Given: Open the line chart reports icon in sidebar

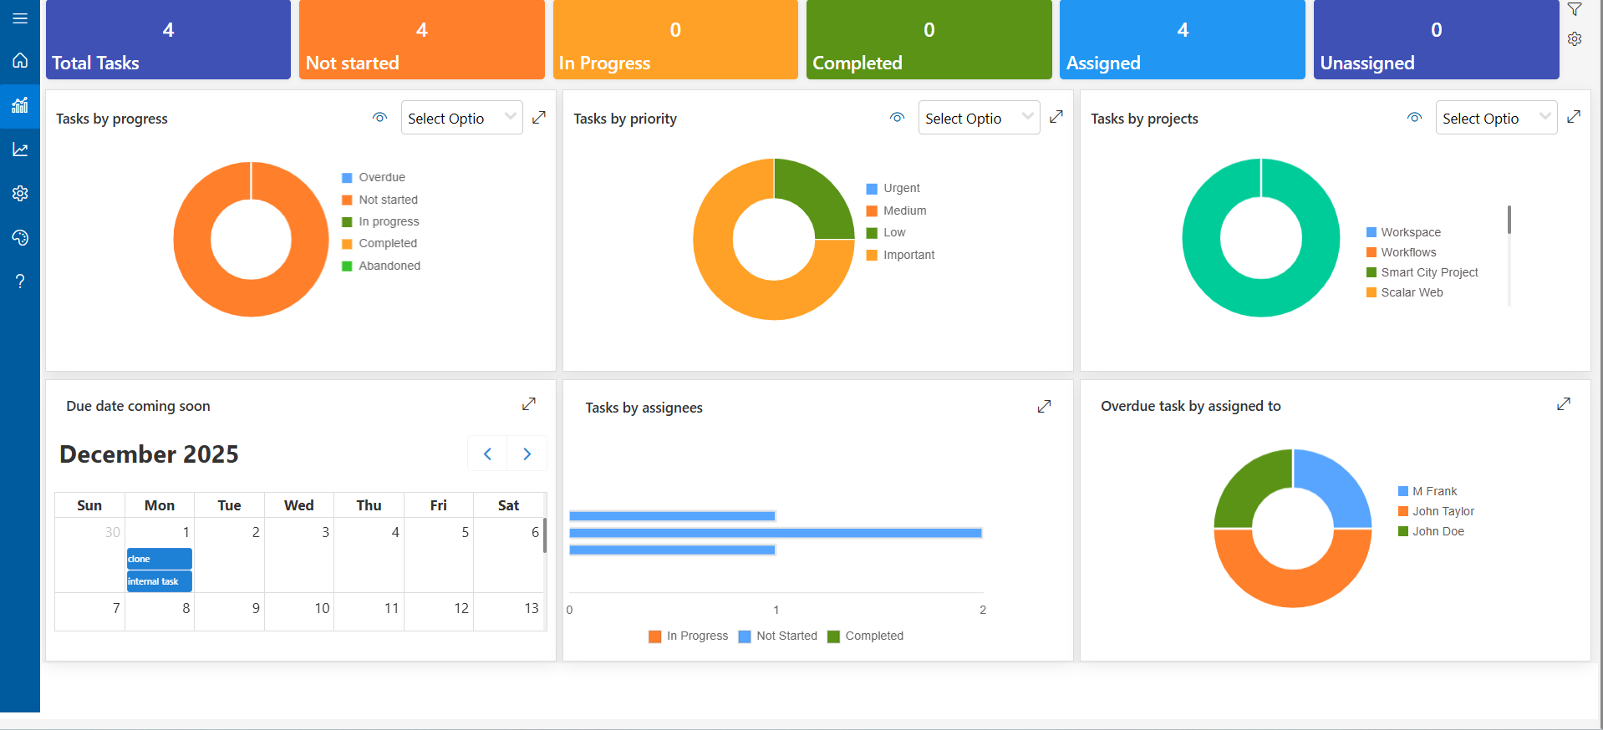Looking at the screenshot, I should tap(20, 150).
